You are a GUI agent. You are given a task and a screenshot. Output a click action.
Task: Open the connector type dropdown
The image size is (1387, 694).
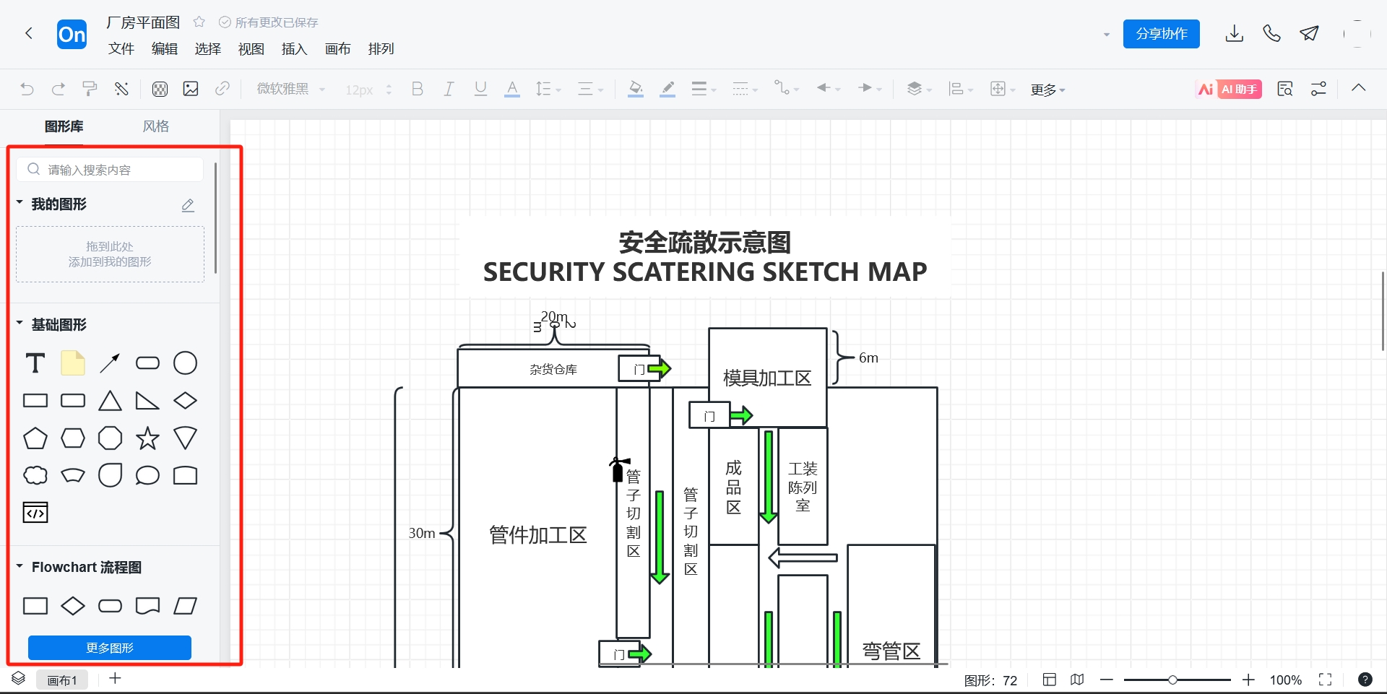pyautogui.click(x=787, y=89)
